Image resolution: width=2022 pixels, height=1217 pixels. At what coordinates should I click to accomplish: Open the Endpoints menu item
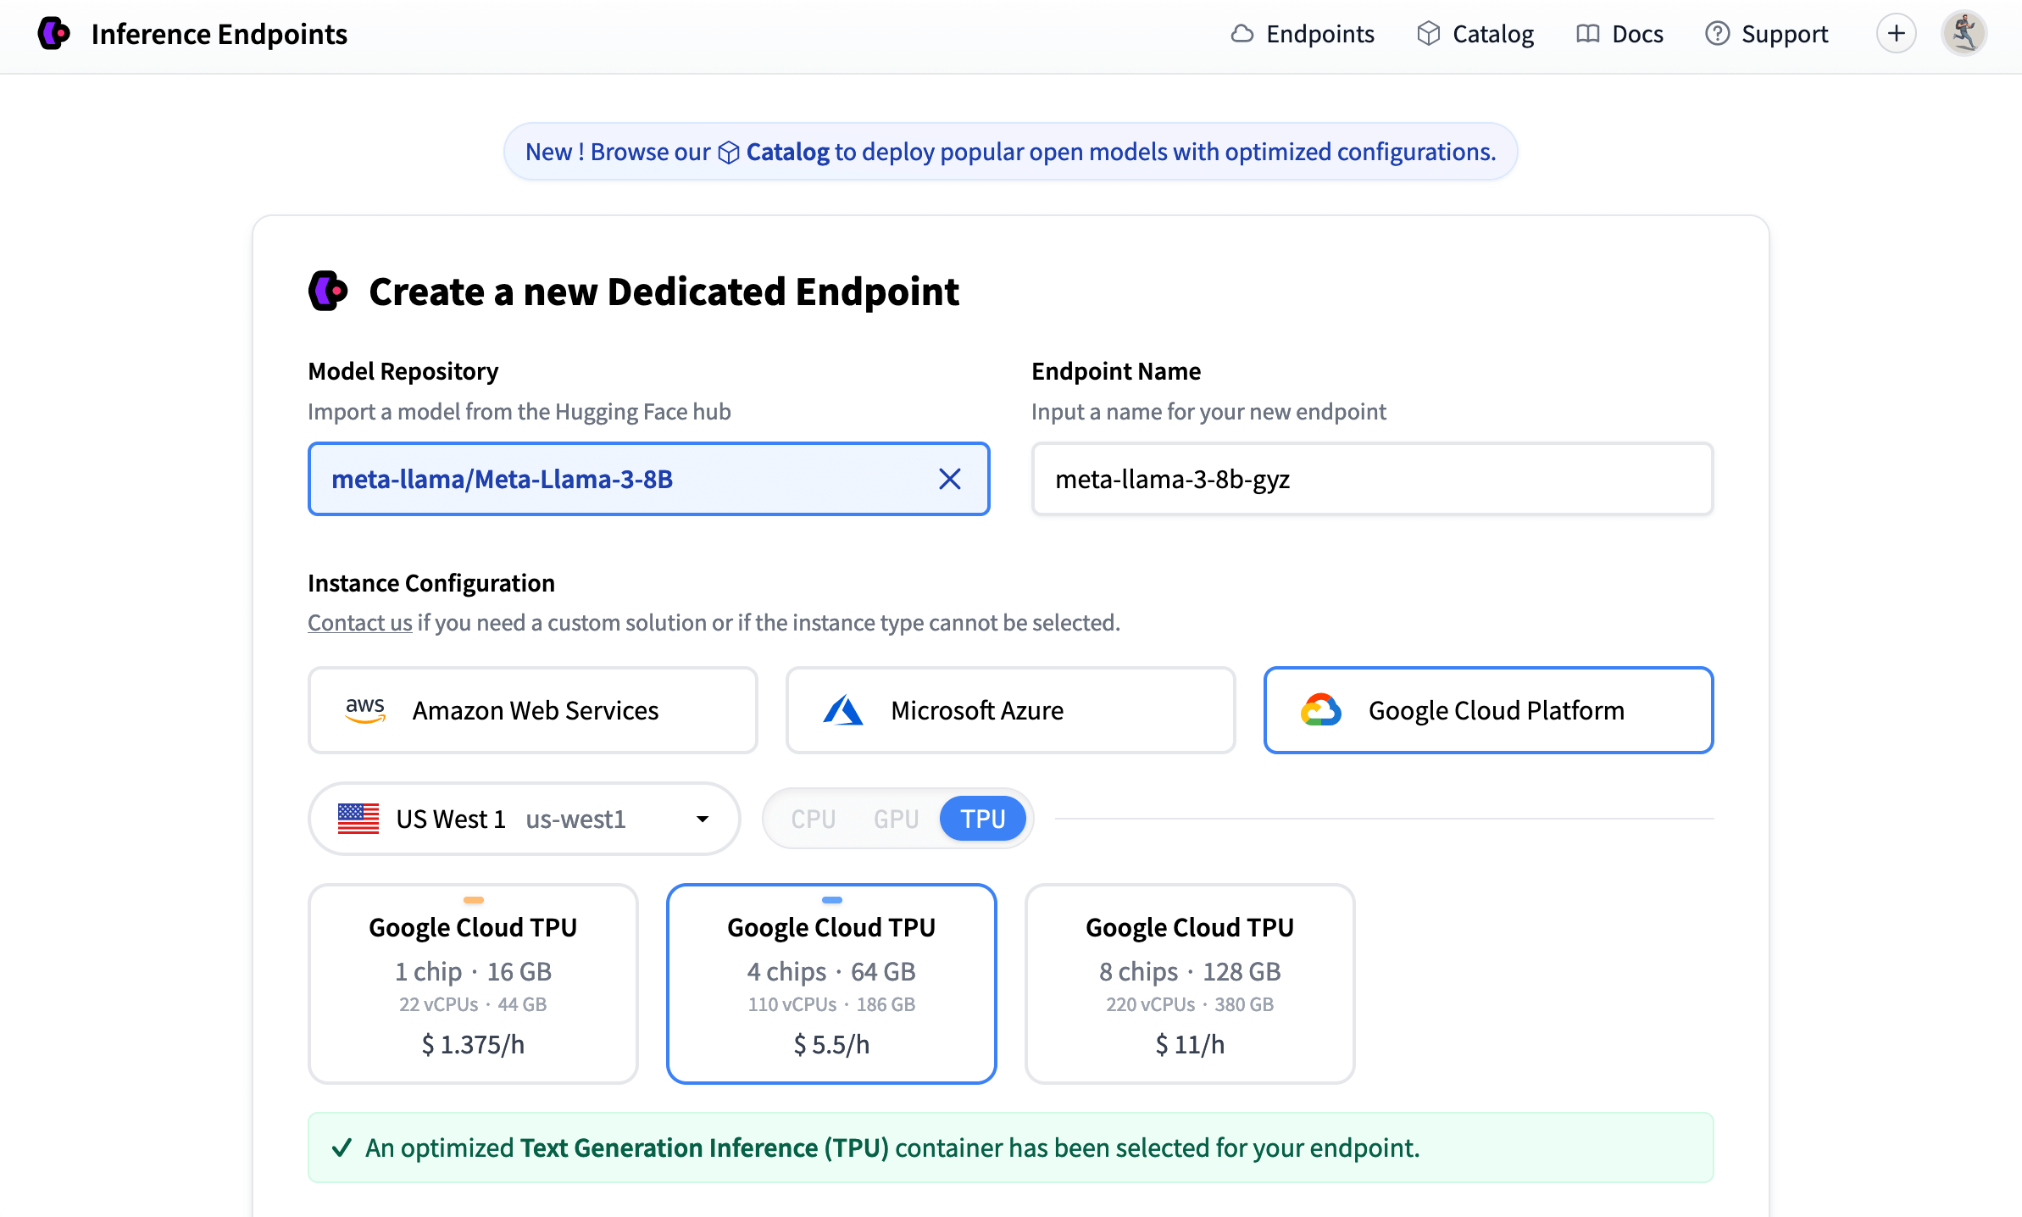pyautogui.click(x=1303, y=34)
